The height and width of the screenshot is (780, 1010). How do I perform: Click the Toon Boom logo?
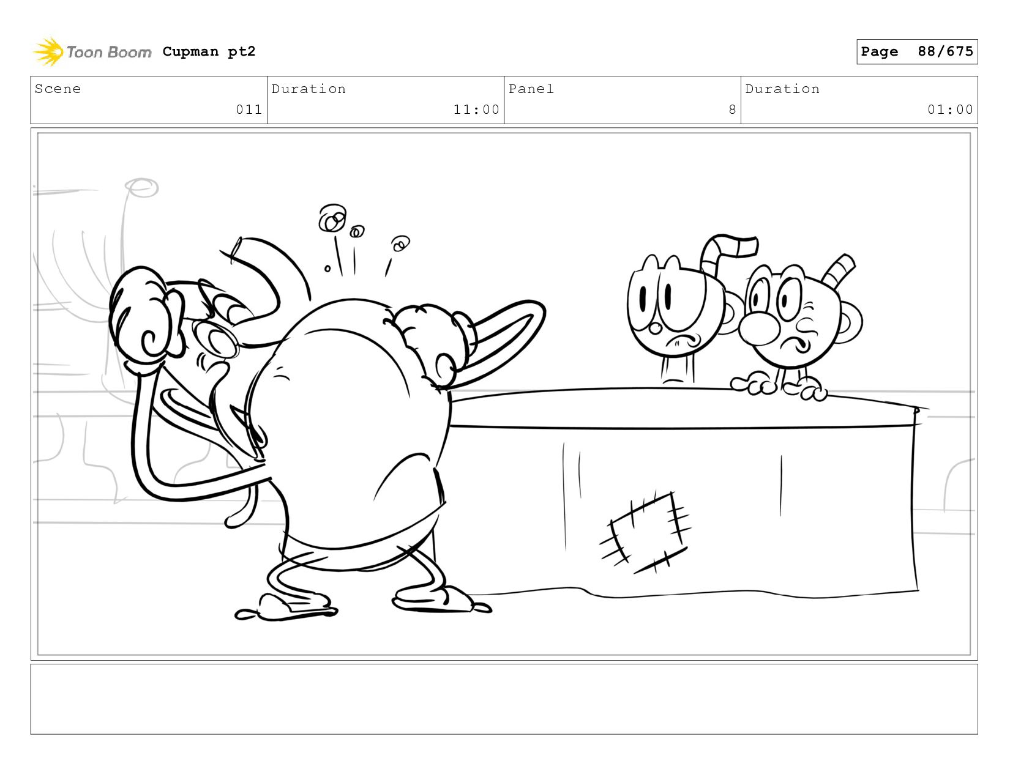click(92, 52)
